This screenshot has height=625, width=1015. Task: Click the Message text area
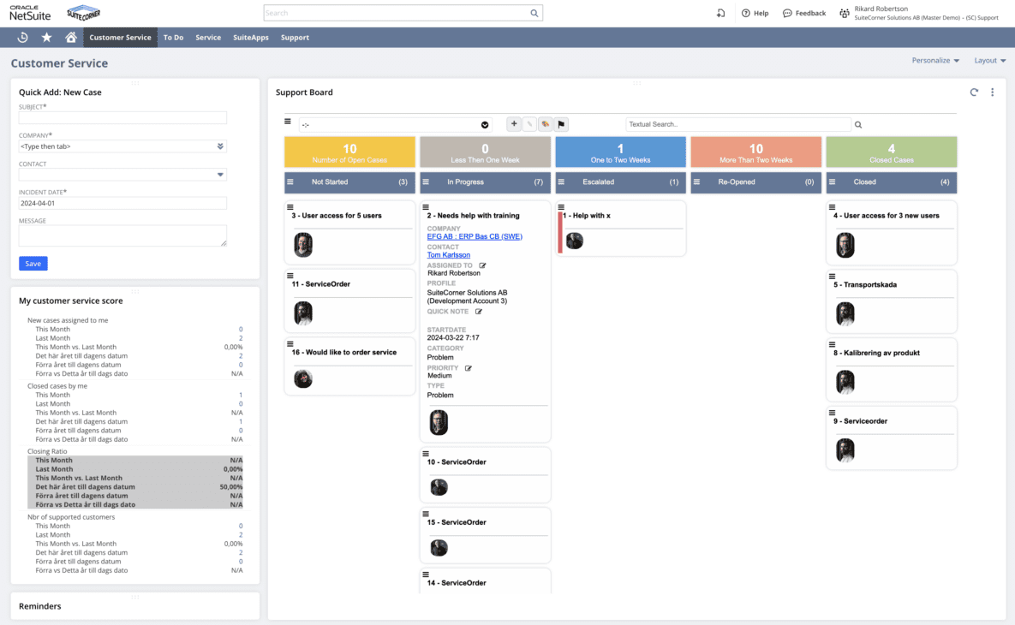[123, 235]
